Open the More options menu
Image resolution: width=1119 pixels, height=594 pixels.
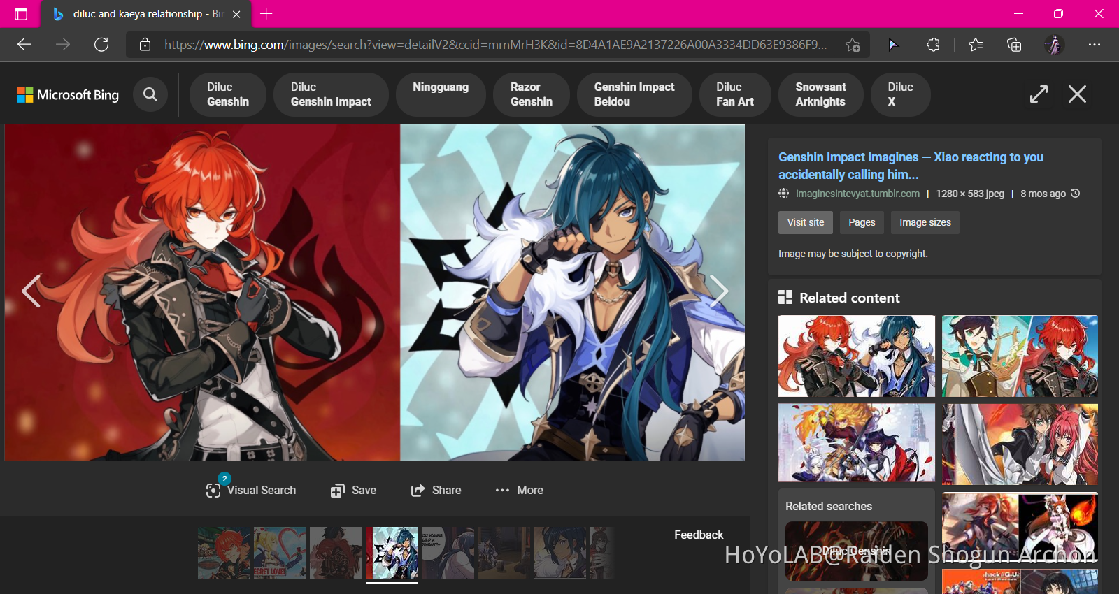(x=520, y=491)
